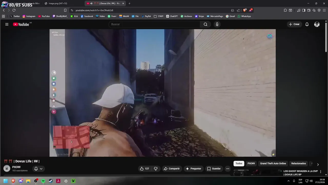Select the Relacionados filter chip
The height and width of the screenshot is (185, 328).
click(x=299, y=163)
